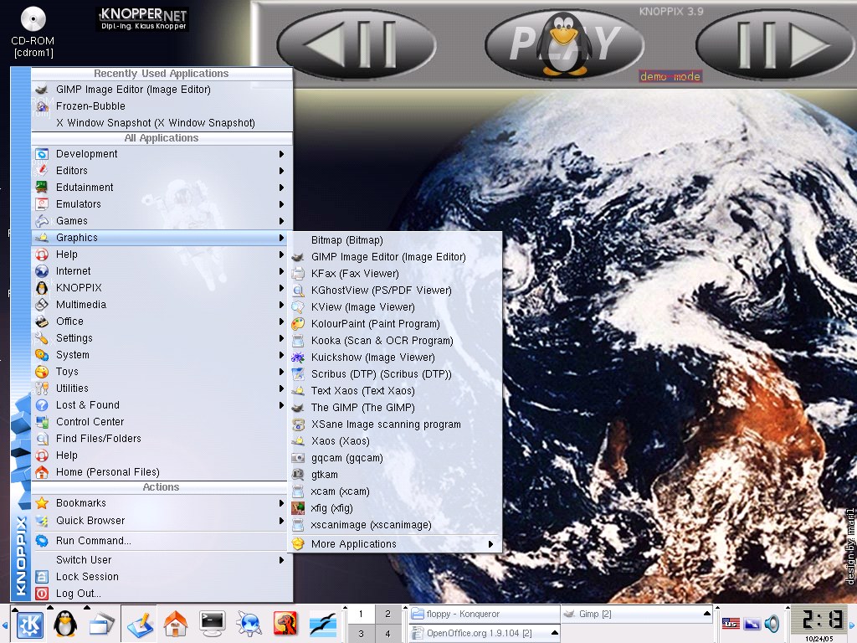Select Run Command... from the menu

click(93, 541)
